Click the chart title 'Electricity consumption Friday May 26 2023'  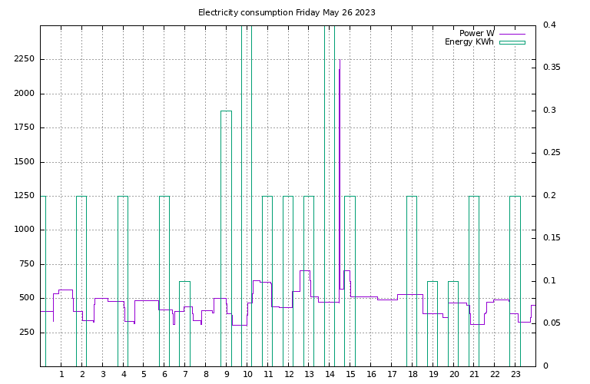pos(287,12)
